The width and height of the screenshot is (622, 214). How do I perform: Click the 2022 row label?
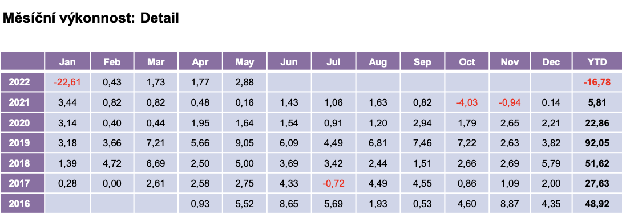[22, 83]
